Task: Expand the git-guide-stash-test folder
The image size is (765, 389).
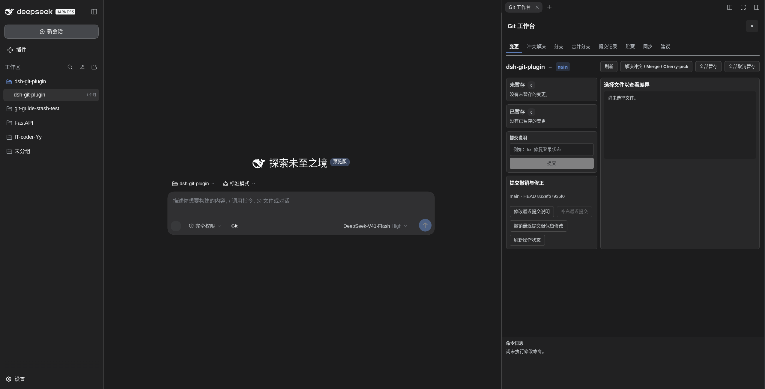Action: [51, 108]
